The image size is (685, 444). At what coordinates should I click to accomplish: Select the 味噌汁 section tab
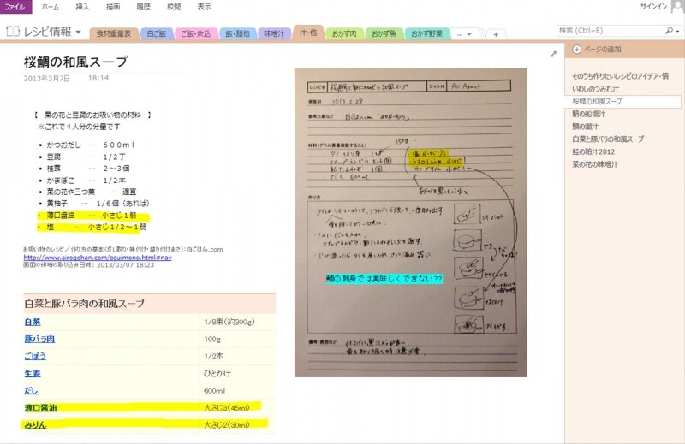tap(274, 33)
